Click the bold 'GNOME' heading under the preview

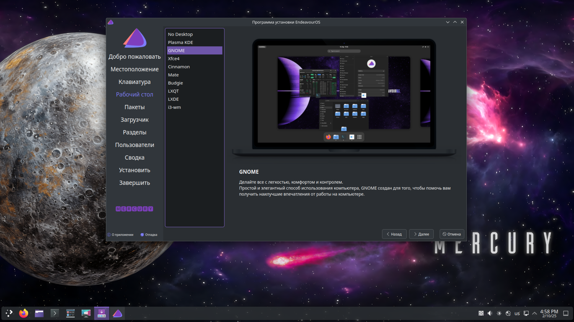(249, 172)
